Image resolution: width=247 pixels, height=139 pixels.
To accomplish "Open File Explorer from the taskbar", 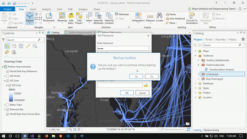I will 53,136.
